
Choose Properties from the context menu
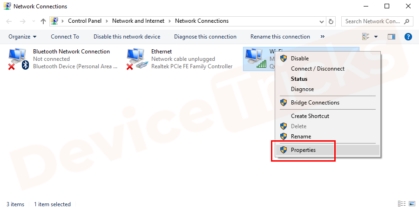pos(303,150)
